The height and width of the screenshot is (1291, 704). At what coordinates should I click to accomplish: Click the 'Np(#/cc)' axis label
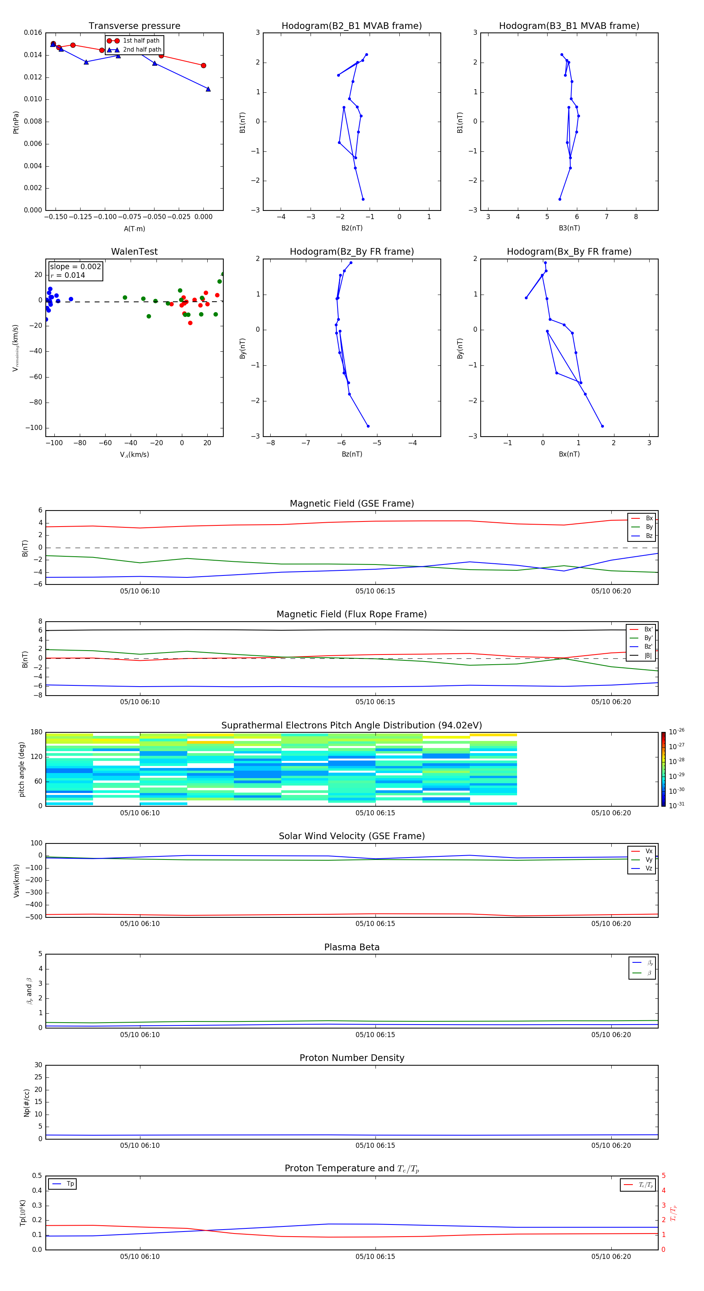point(27,1102)
